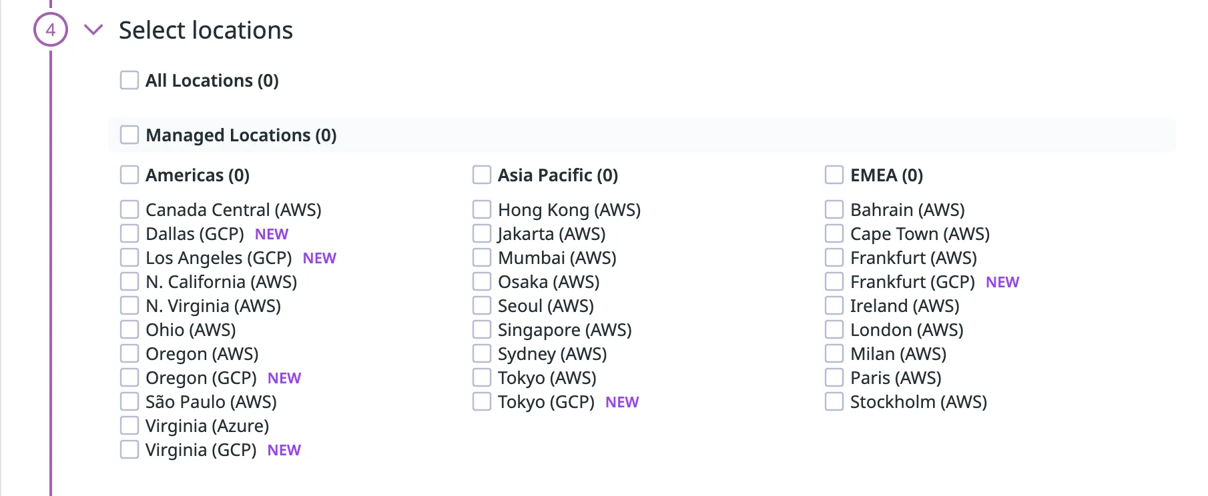Tick Stockholm (AWS) location checkbox
This screenshot has height=496, width=1208.
pos(834,402)
